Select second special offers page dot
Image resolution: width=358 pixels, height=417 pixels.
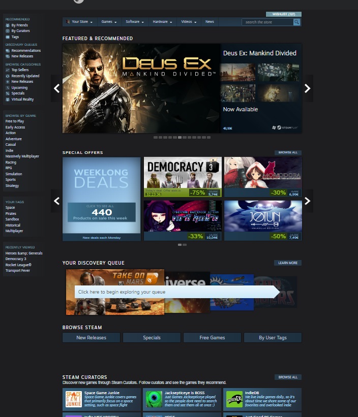pos(185,245)
